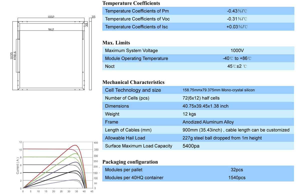Image resolution: width=300 pixels, height=196 pixels.
Task: Click the 400 tick on right axis
Action: (x=96, y=142)
